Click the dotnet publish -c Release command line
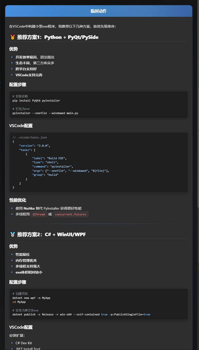Viewport: 199px width, 350px height. point(81,314)
